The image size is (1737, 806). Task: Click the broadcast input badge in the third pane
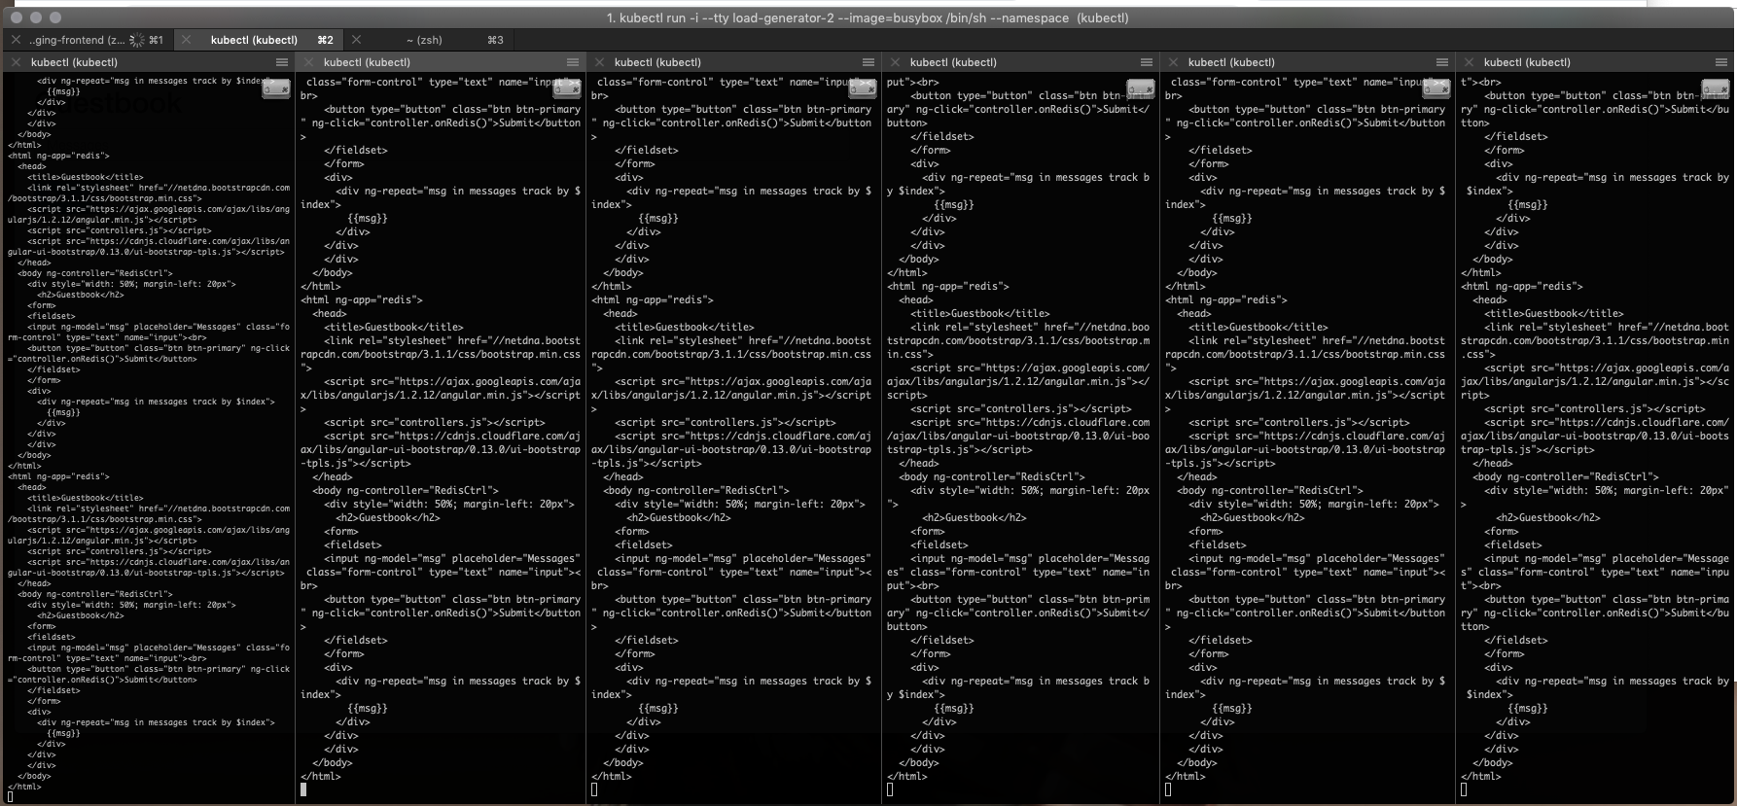click(x=863, y=88)
